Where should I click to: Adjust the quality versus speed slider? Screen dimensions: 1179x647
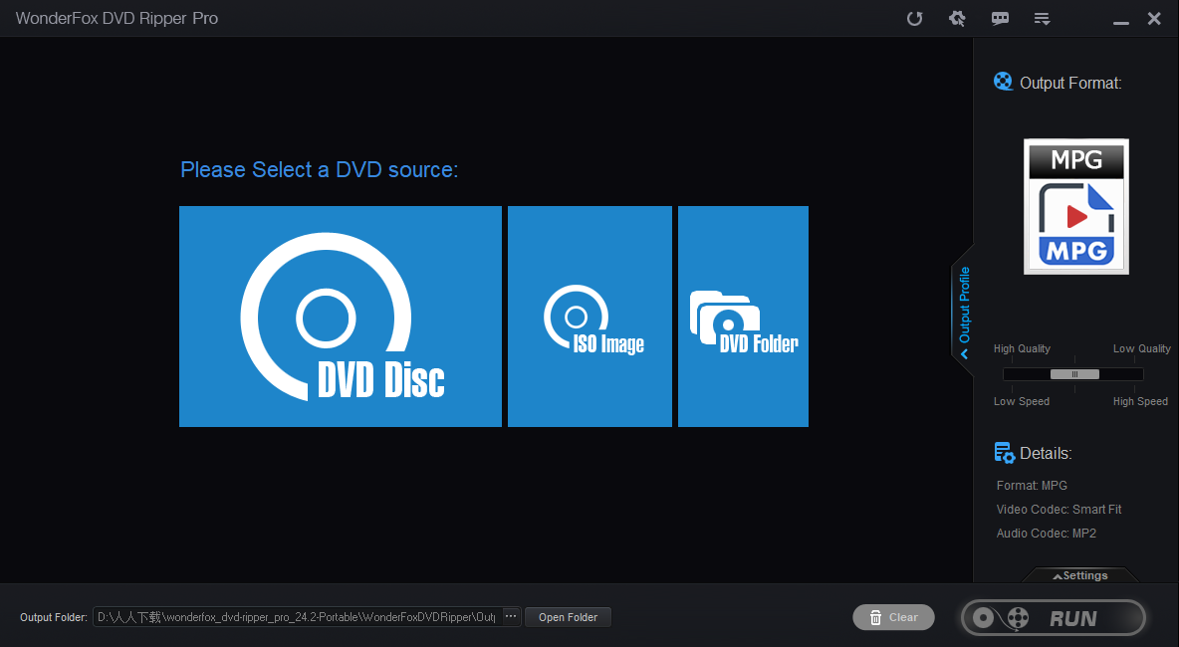(x=1072, y=374)
